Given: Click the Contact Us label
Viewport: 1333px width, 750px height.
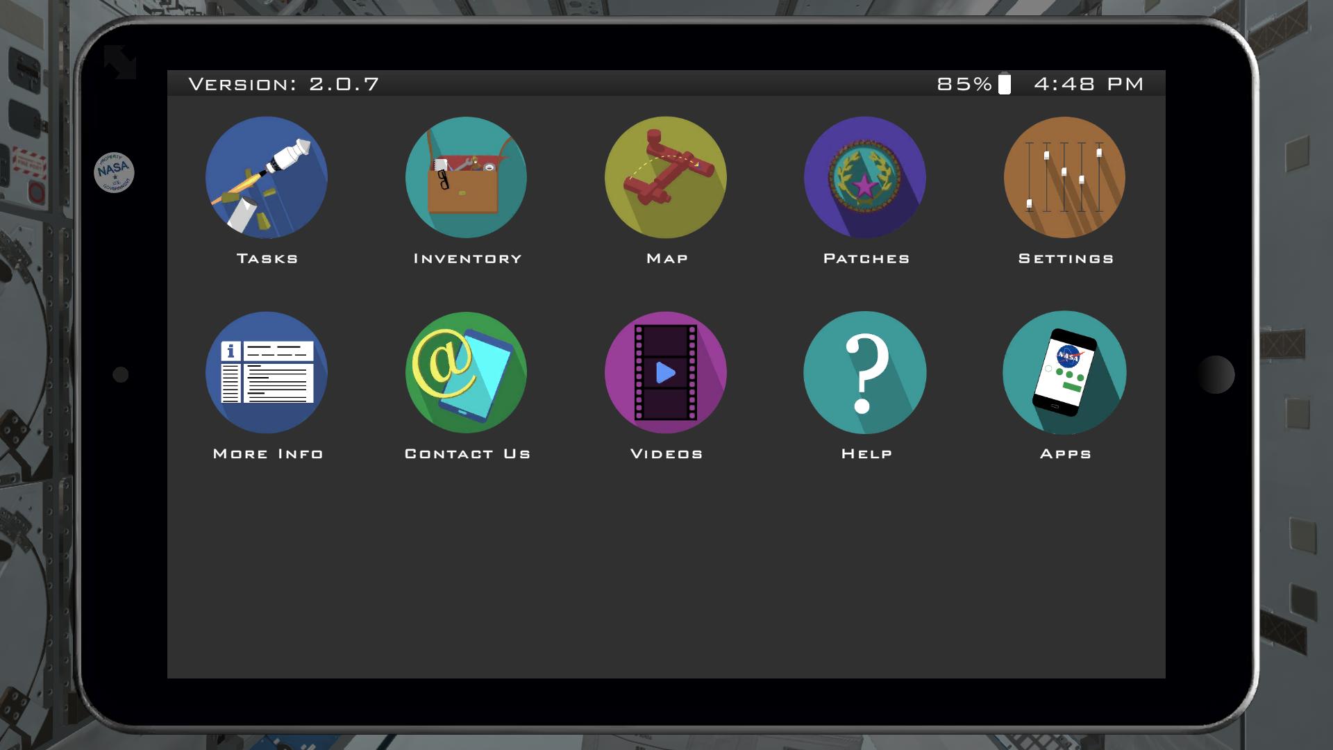Looking at the screenshot, I should coord(467,453).
